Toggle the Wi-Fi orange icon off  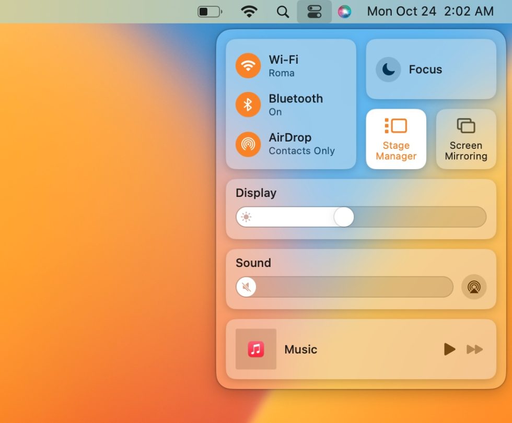(x=248, y=66)
